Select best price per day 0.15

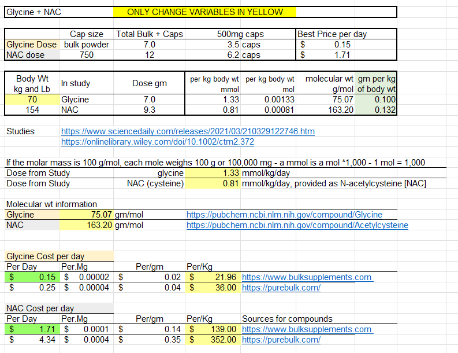pos(326,45)
